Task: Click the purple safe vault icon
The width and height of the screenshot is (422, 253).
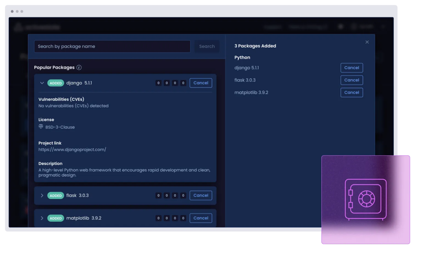Action: click(366, 199)
